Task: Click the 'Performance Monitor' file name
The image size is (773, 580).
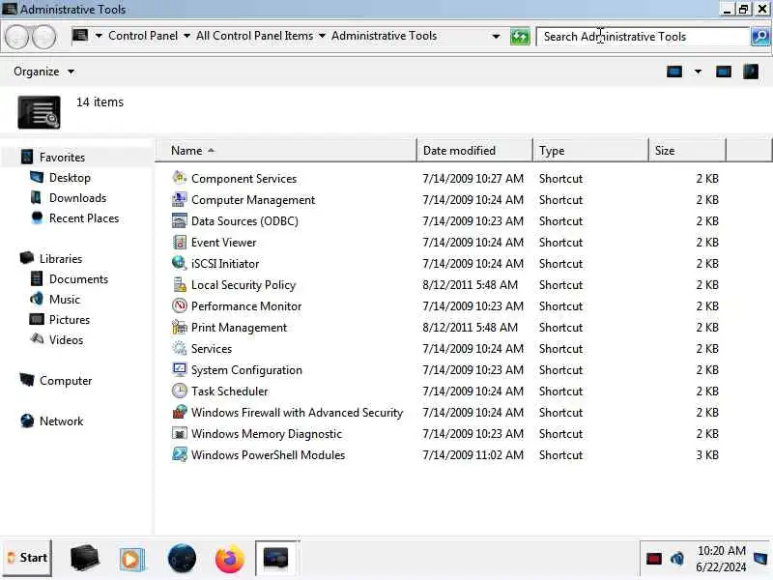Action: pyautogui.click(x=246, y=306)
